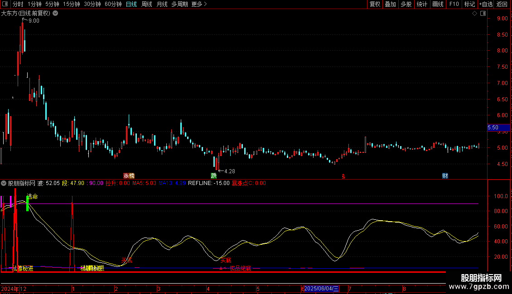Click the 逃命 signal label
Viewport: 512px width, 294px height.
pyautogui.click(x=32, y=196)
